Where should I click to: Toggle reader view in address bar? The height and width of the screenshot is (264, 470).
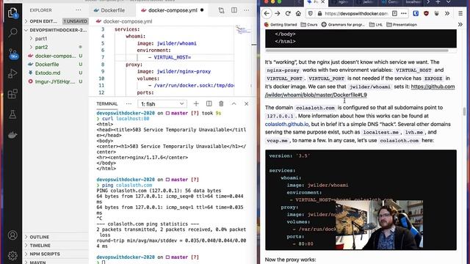pyautogui.click(x=395, y=13)
